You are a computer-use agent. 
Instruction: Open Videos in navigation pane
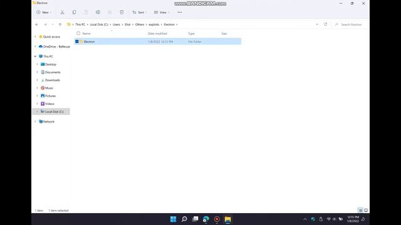pyautogui.click(x=49, y=104)
